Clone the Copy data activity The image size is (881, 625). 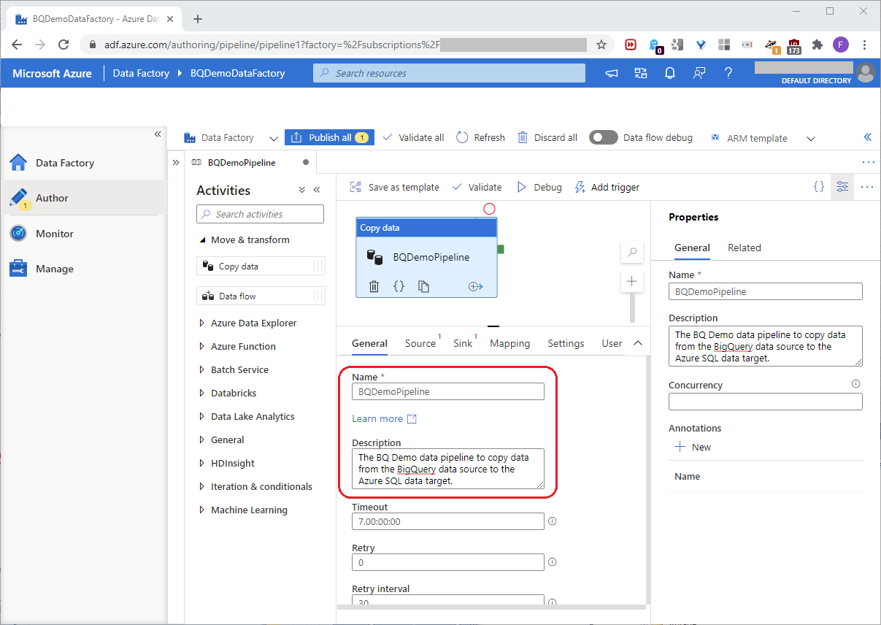[x=423, y=287]
